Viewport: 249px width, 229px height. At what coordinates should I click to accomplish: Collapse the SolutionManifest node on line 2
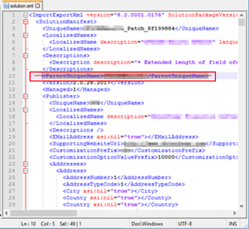[x=26, y=22]
